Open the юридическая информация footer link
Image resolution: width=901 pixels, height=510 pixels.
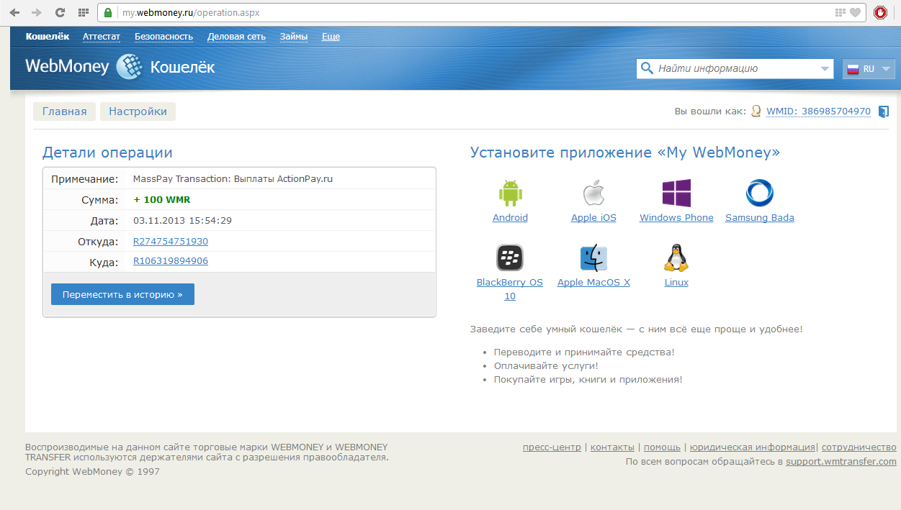point(752,447)
